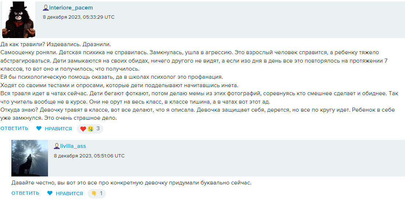Open the 05:51:06 UTC reply timestamp
405x201 pixels.
click(x=89, y=156)
